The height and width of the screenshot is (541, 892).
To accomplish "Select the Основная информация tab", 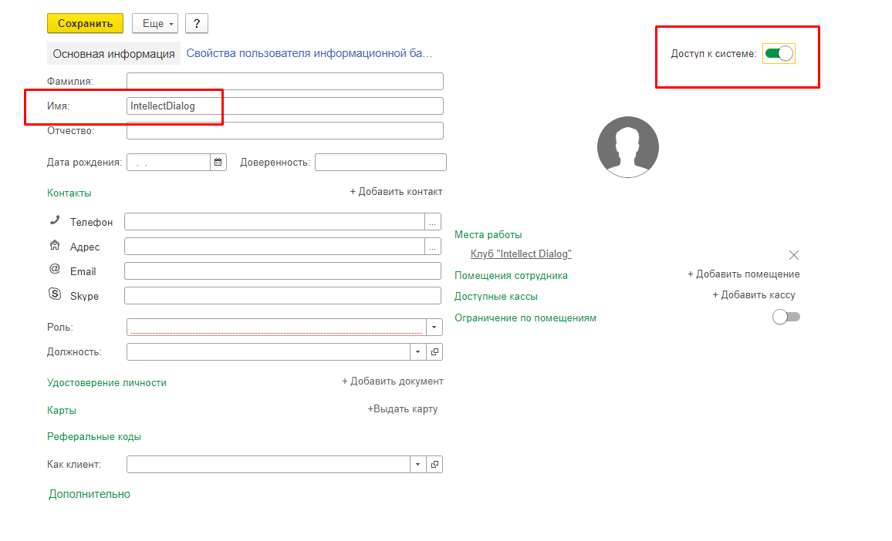I will point(114,54).
